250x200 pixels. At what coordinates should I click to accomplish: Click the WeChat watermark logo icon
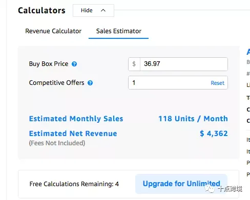[x=210, y=189]
